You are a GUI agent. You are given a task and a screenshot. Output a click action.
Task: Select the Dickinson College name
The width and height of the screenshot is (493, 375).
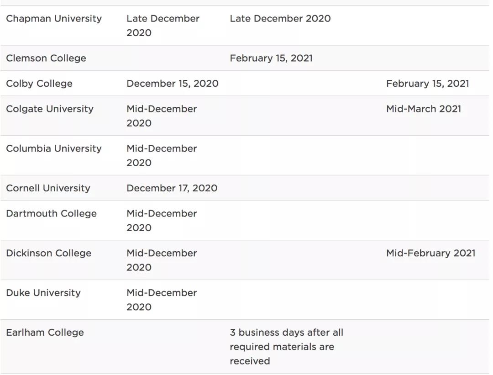(49, 254)
